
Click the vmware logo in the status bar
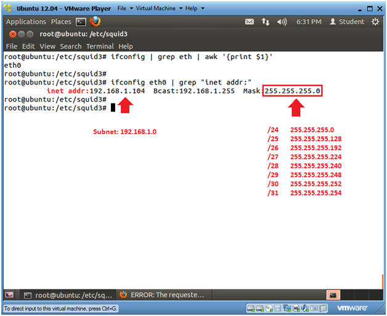(x=352, y=308)
